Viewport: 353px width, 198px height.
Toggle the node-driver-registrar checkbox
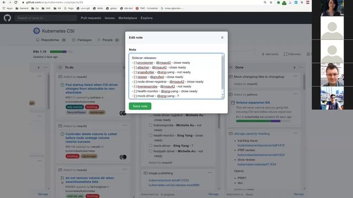[x=151, y=115]
